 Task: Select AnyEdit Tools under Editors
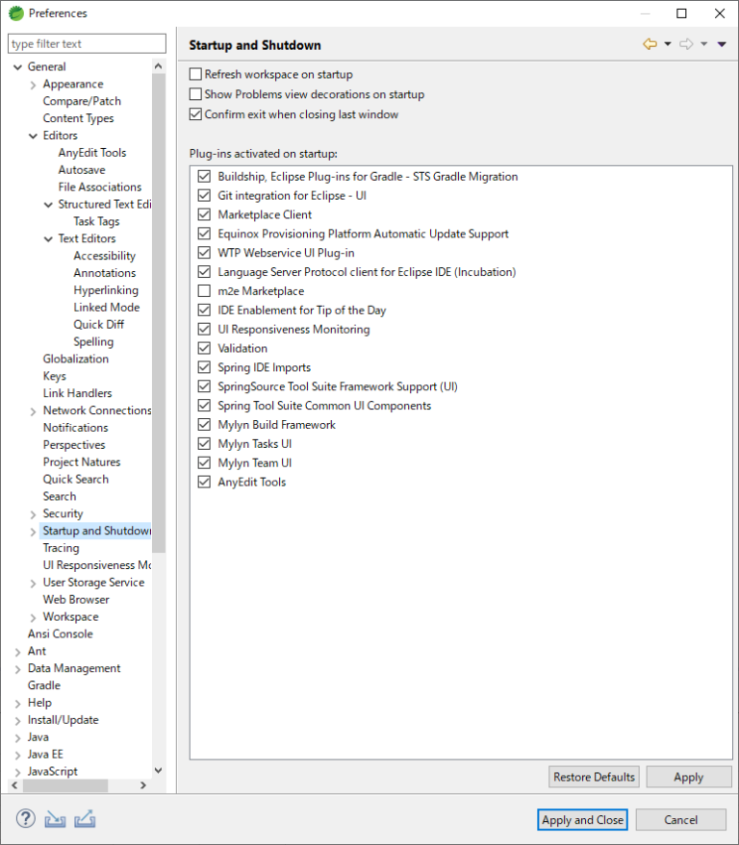pos(92,153)
